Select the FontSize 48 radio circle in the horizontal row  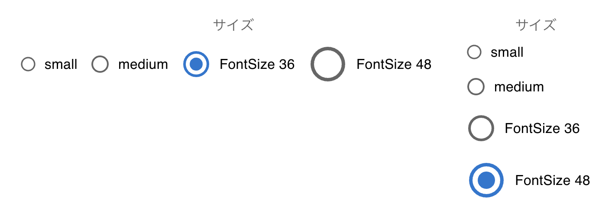coord(328,65)
